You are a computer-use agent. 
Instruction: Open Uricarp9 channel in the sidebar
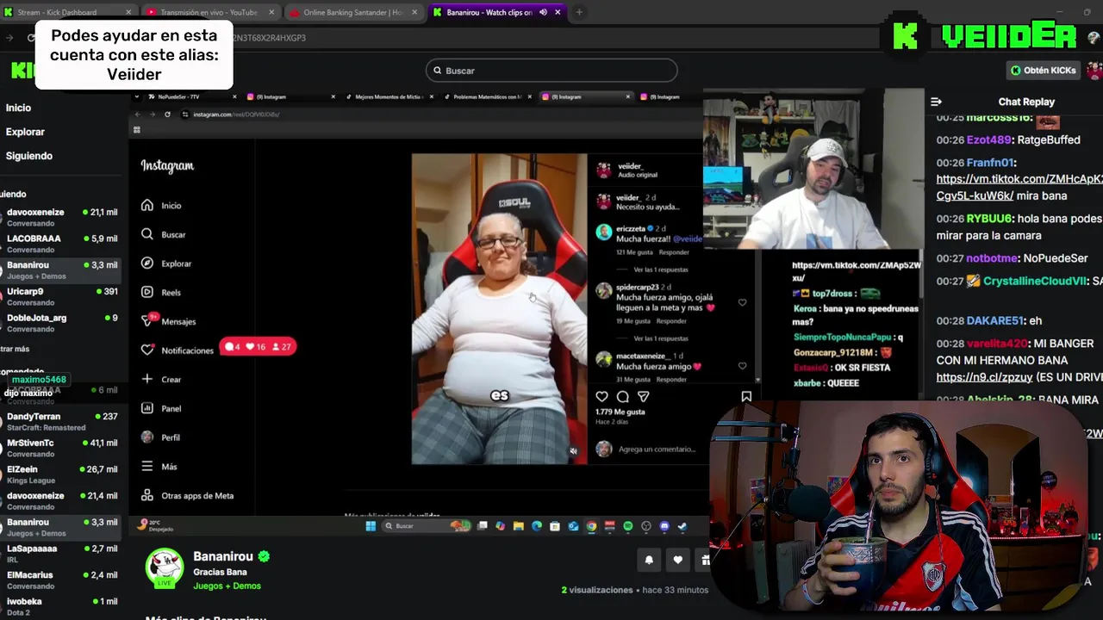[60, 296]
